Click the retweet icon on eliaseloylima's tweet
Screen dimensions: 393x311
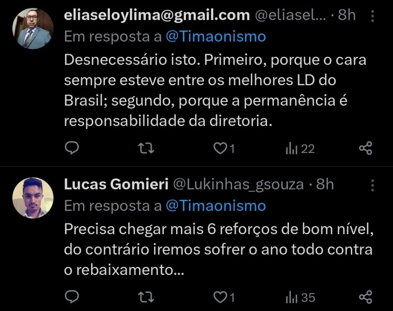[x=146, y=148]
